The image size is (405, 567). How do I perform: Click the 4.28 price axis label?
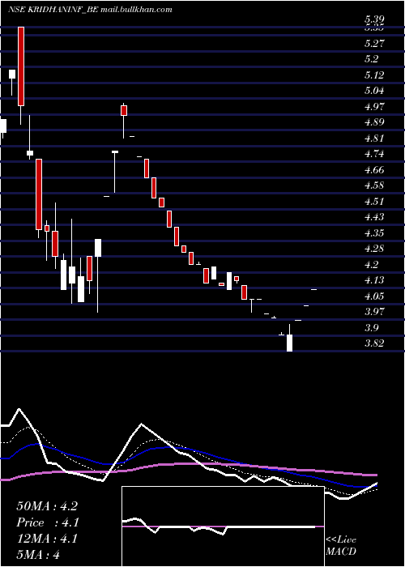point(374,249)
